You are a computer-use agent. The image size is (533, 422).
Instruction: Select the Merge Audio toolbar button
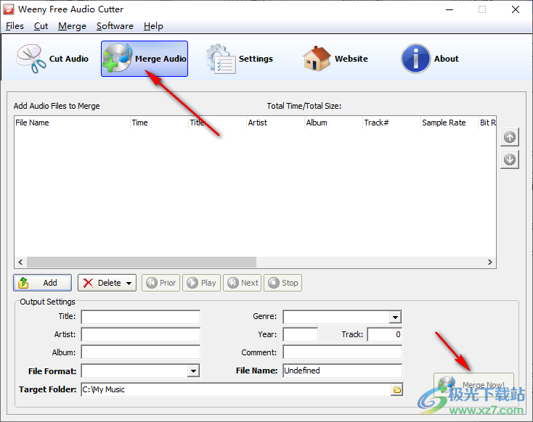point(145,59)
